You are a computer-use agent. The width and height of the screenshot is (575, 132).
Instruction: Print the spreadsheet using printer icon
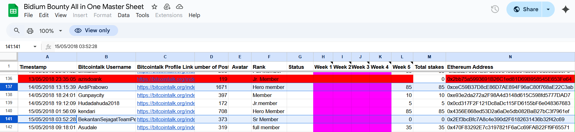(30, 31)
